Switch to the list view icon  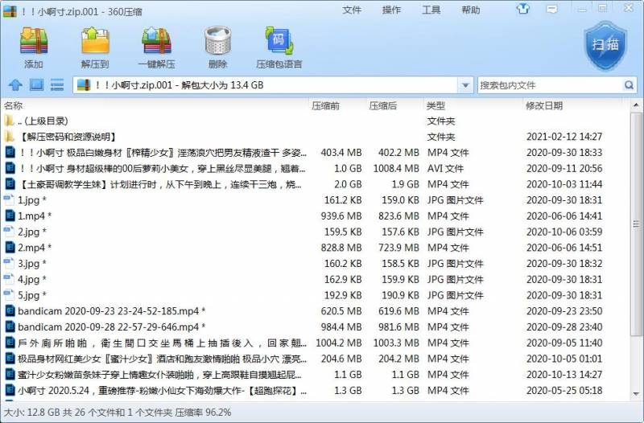(x=57, y=85)
